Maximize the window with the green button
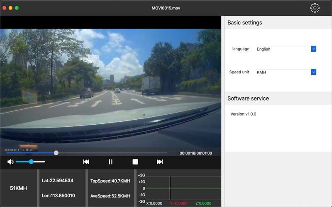Viewport: 332px width, 207px height. coord(17,8)
